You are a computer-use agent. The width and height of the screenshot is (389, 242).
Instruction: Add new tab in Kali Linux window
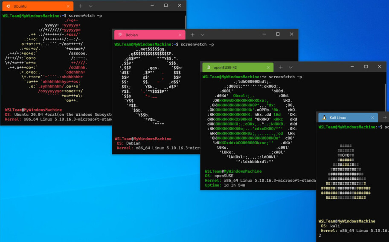[385, 118]
